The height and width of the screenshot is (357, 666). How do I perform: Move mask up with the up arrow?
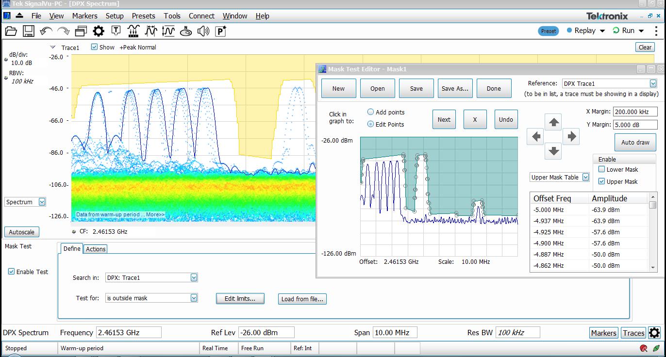coord(553,122)
